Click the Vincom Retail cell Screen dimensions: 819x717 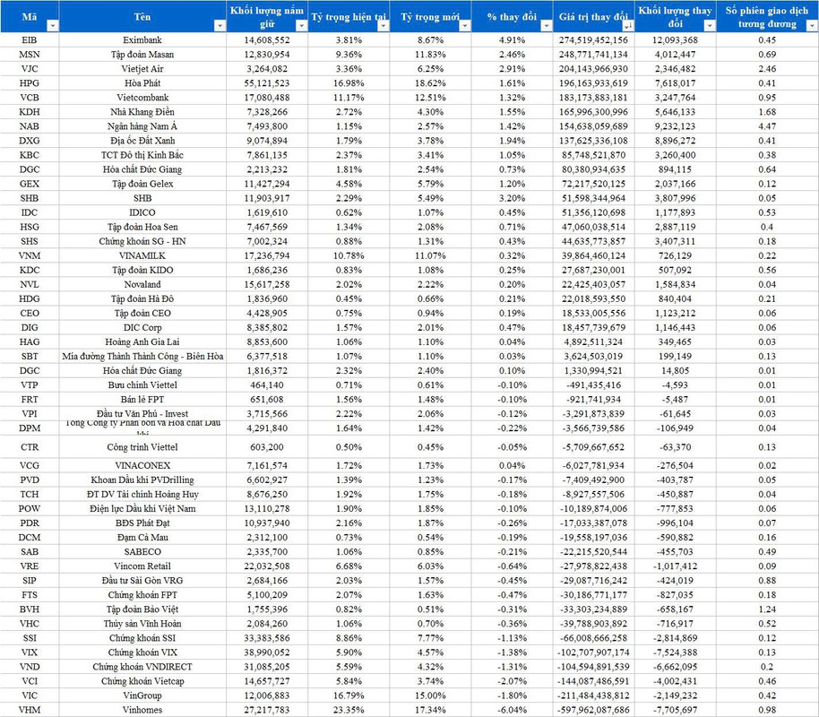pyautogui.click(x=142, y=566)
